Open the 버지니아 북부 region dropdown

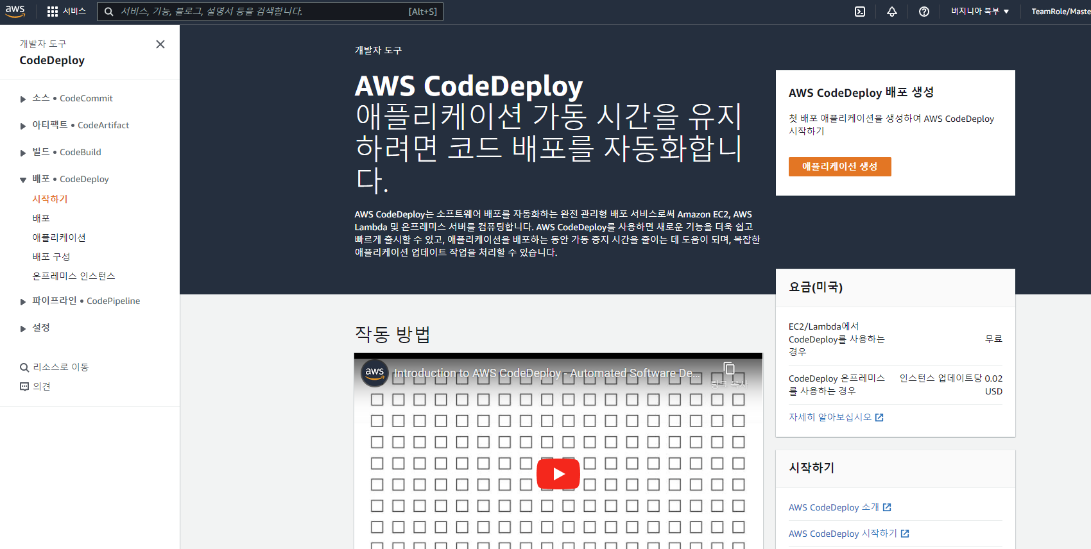click(980, 12)
